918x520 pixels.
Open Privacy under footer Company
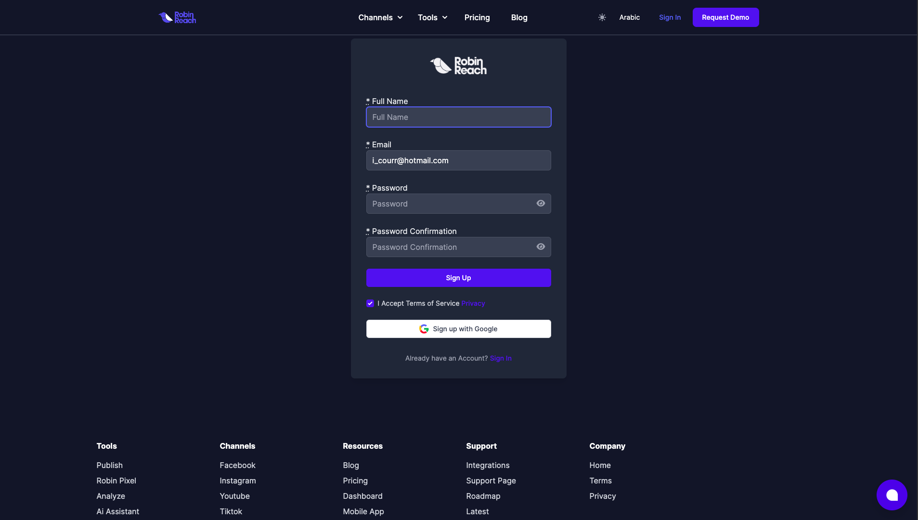pos(603,496)
